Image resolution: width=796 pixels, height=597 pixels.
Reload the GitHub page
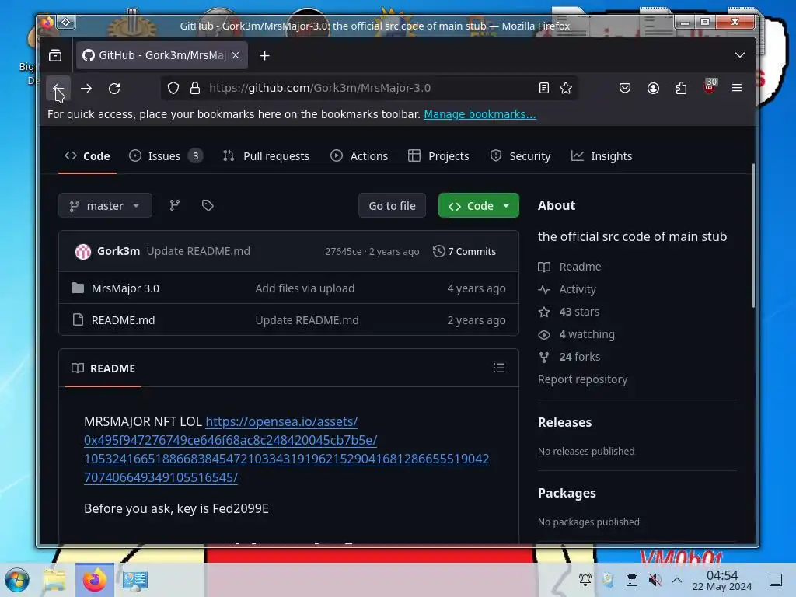coord(114,89)
